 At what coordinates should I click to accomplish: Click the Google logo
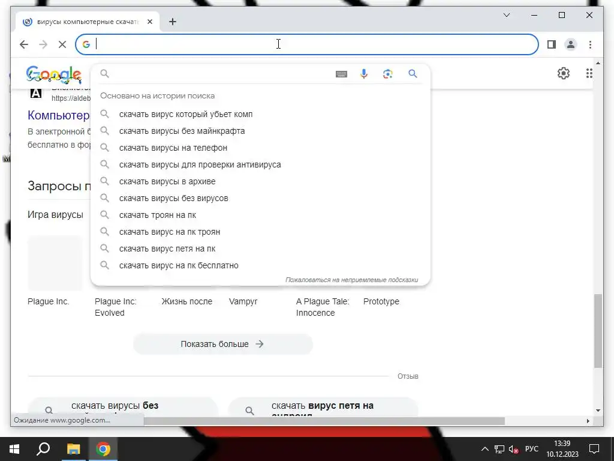(x=53, y=74)
